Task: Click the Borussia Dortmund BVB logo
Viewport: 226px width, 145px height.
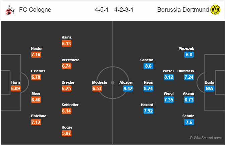Action: (215, 10)
